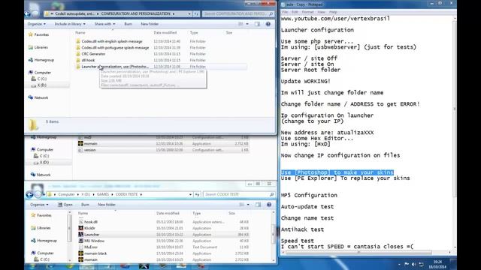Select the mumain application in the middle Explorer window
This screenshot has height=270, width=481.
164,143
